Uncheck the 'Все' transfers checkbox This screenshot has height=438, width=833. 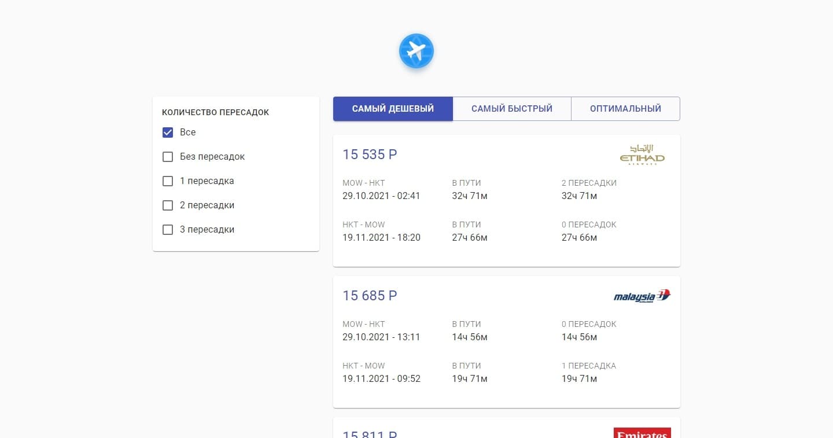(x=168, y=132)
